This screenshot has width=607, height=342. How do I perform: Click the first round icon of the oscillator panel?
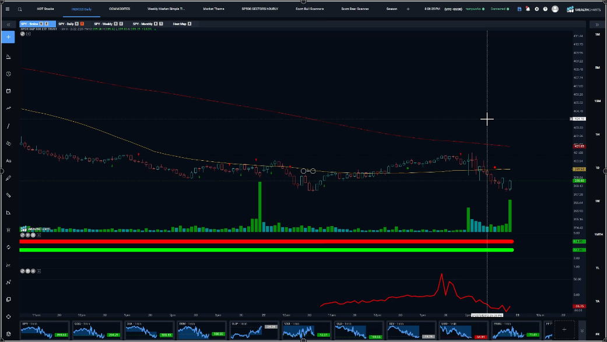(x=23, y=271)
